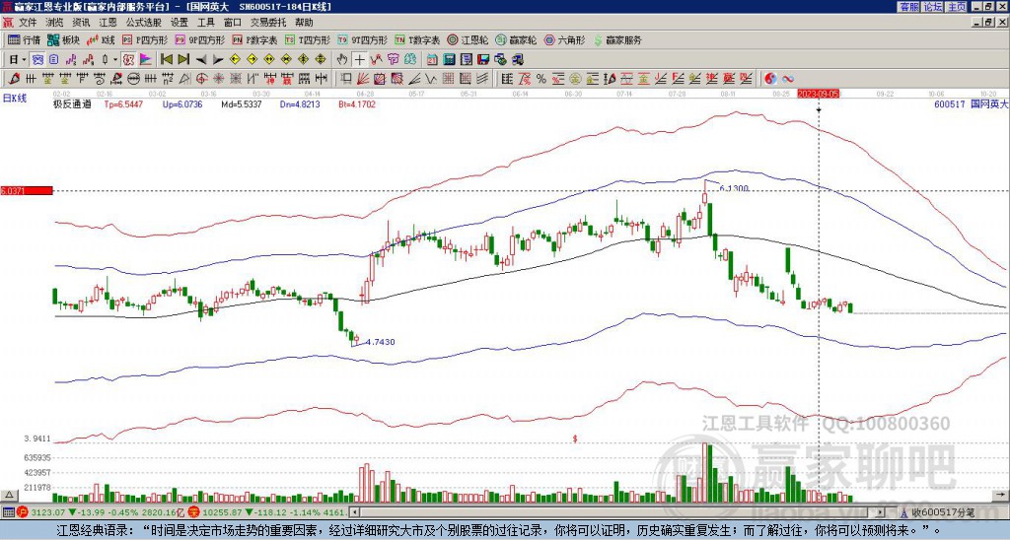1010x540 pixels.
Task: Click the 600517 国网英大 stock label
Action: (971, 103)
